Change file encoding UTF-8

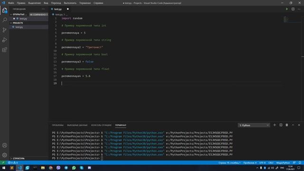tap(262, 162)
